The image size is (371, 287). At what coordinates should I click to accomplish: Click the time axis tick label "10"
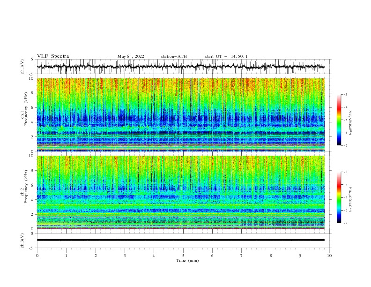329,256
